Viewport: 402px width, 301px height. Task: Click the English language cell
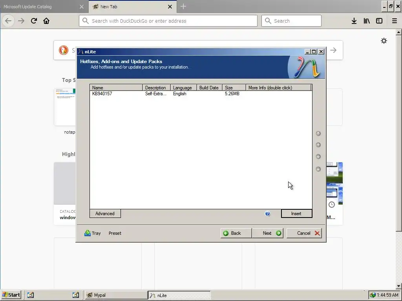click(x=179, y=94)
